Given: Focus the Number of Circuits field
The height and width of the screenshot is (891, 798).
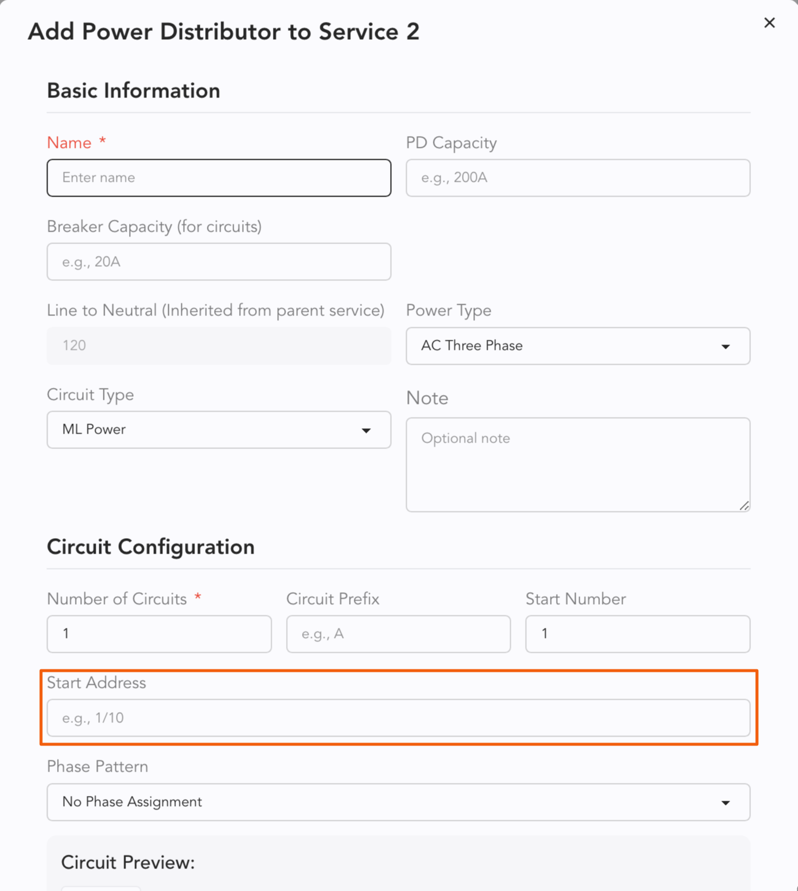Looking at the screenshot, I should coord(159,634).
